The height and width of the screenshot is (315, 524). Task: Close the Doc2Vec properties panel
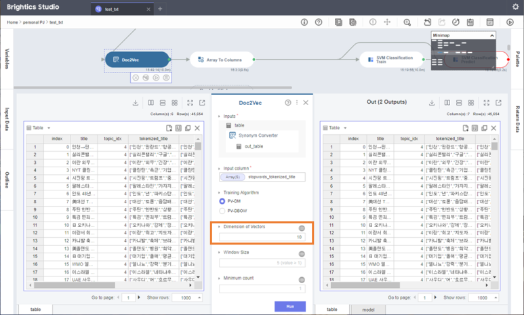(306, 102)
